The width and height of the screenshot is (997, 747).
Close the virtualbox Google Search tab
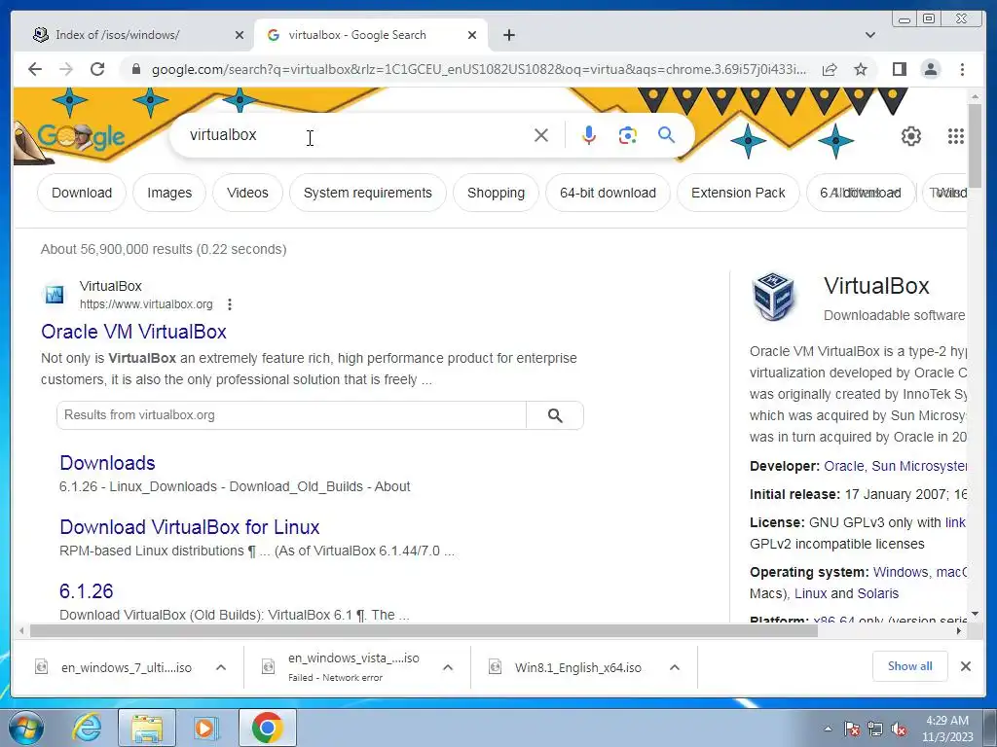(472, 35)
